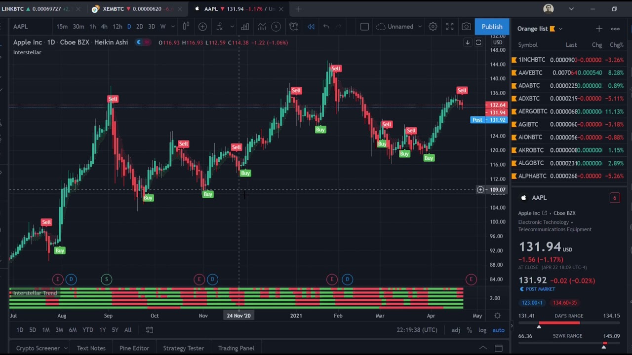This screenshot has height=355, width=632.
Task: Click the chart reset refresh icon near price axis
Action: (478, 42)
